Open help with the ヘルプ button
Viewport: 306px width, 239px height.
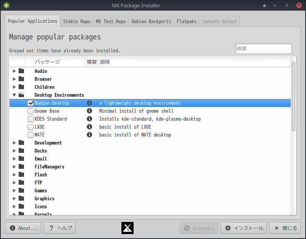59,228
